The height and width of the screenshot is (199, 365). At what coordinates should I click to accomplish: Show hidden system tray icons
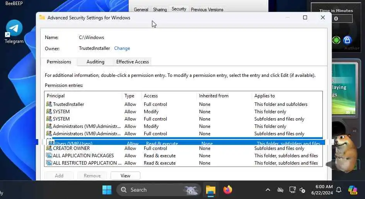pyautogui.click(x=268, y=190)
